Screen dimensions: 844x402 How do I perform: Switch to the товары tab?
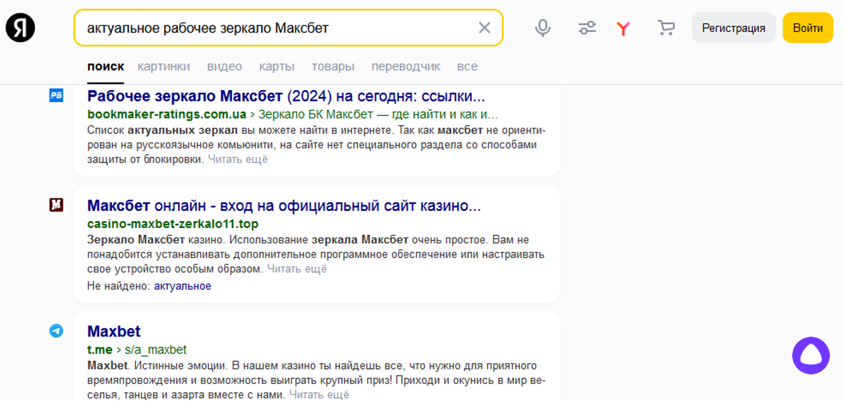pos(333,67)
